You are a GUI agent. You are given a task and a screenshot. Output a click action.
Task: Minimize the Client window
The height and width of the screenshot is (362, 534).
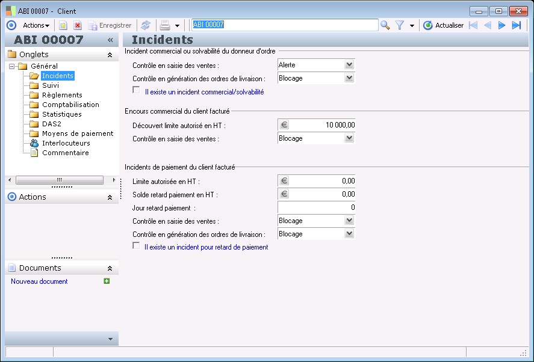pos(479,11)
